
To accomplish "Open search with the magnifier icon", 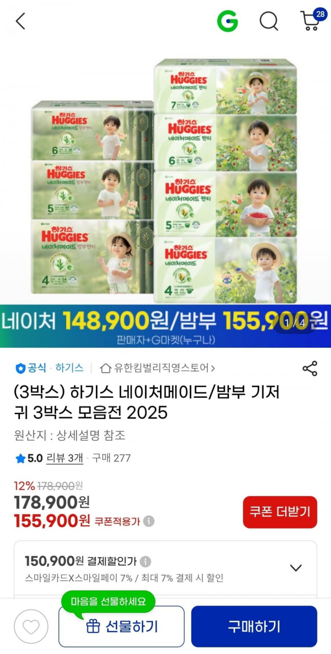I will pos(269,21).
